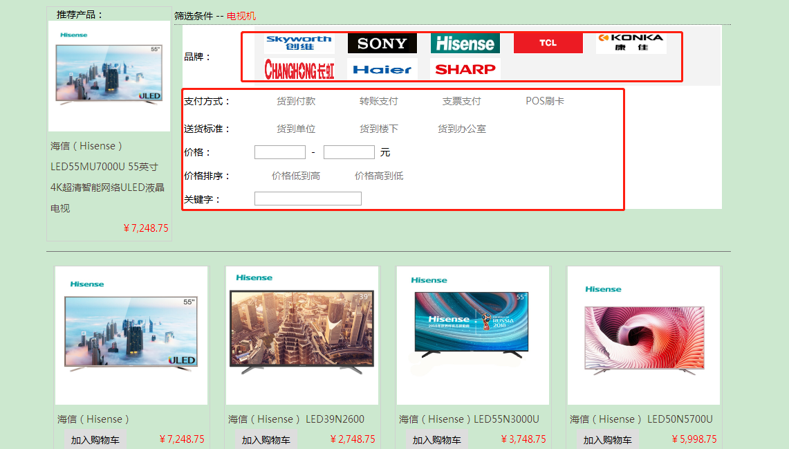View the LED39N2600 TV product image

tap(302, 336)
